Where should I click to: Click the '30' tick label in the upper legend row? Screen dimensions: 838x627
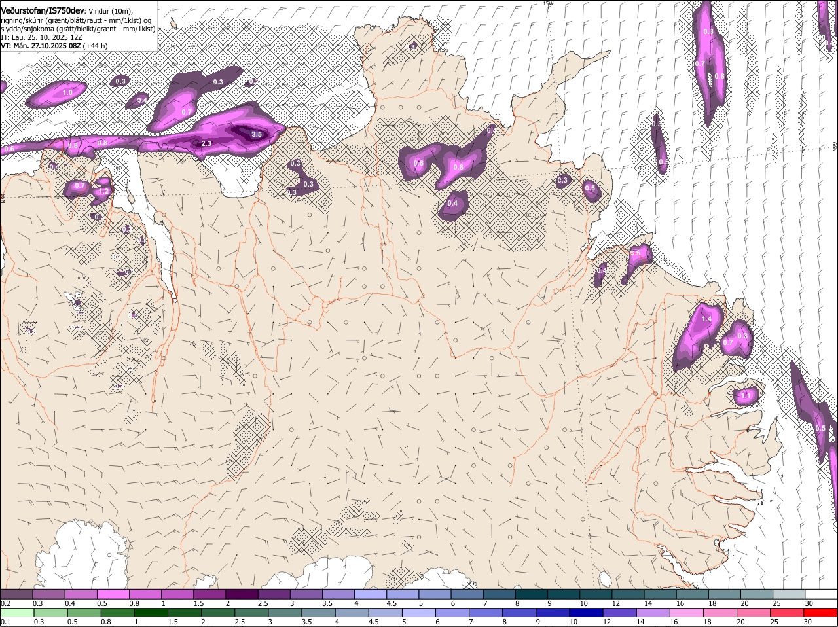click(809, 603)
